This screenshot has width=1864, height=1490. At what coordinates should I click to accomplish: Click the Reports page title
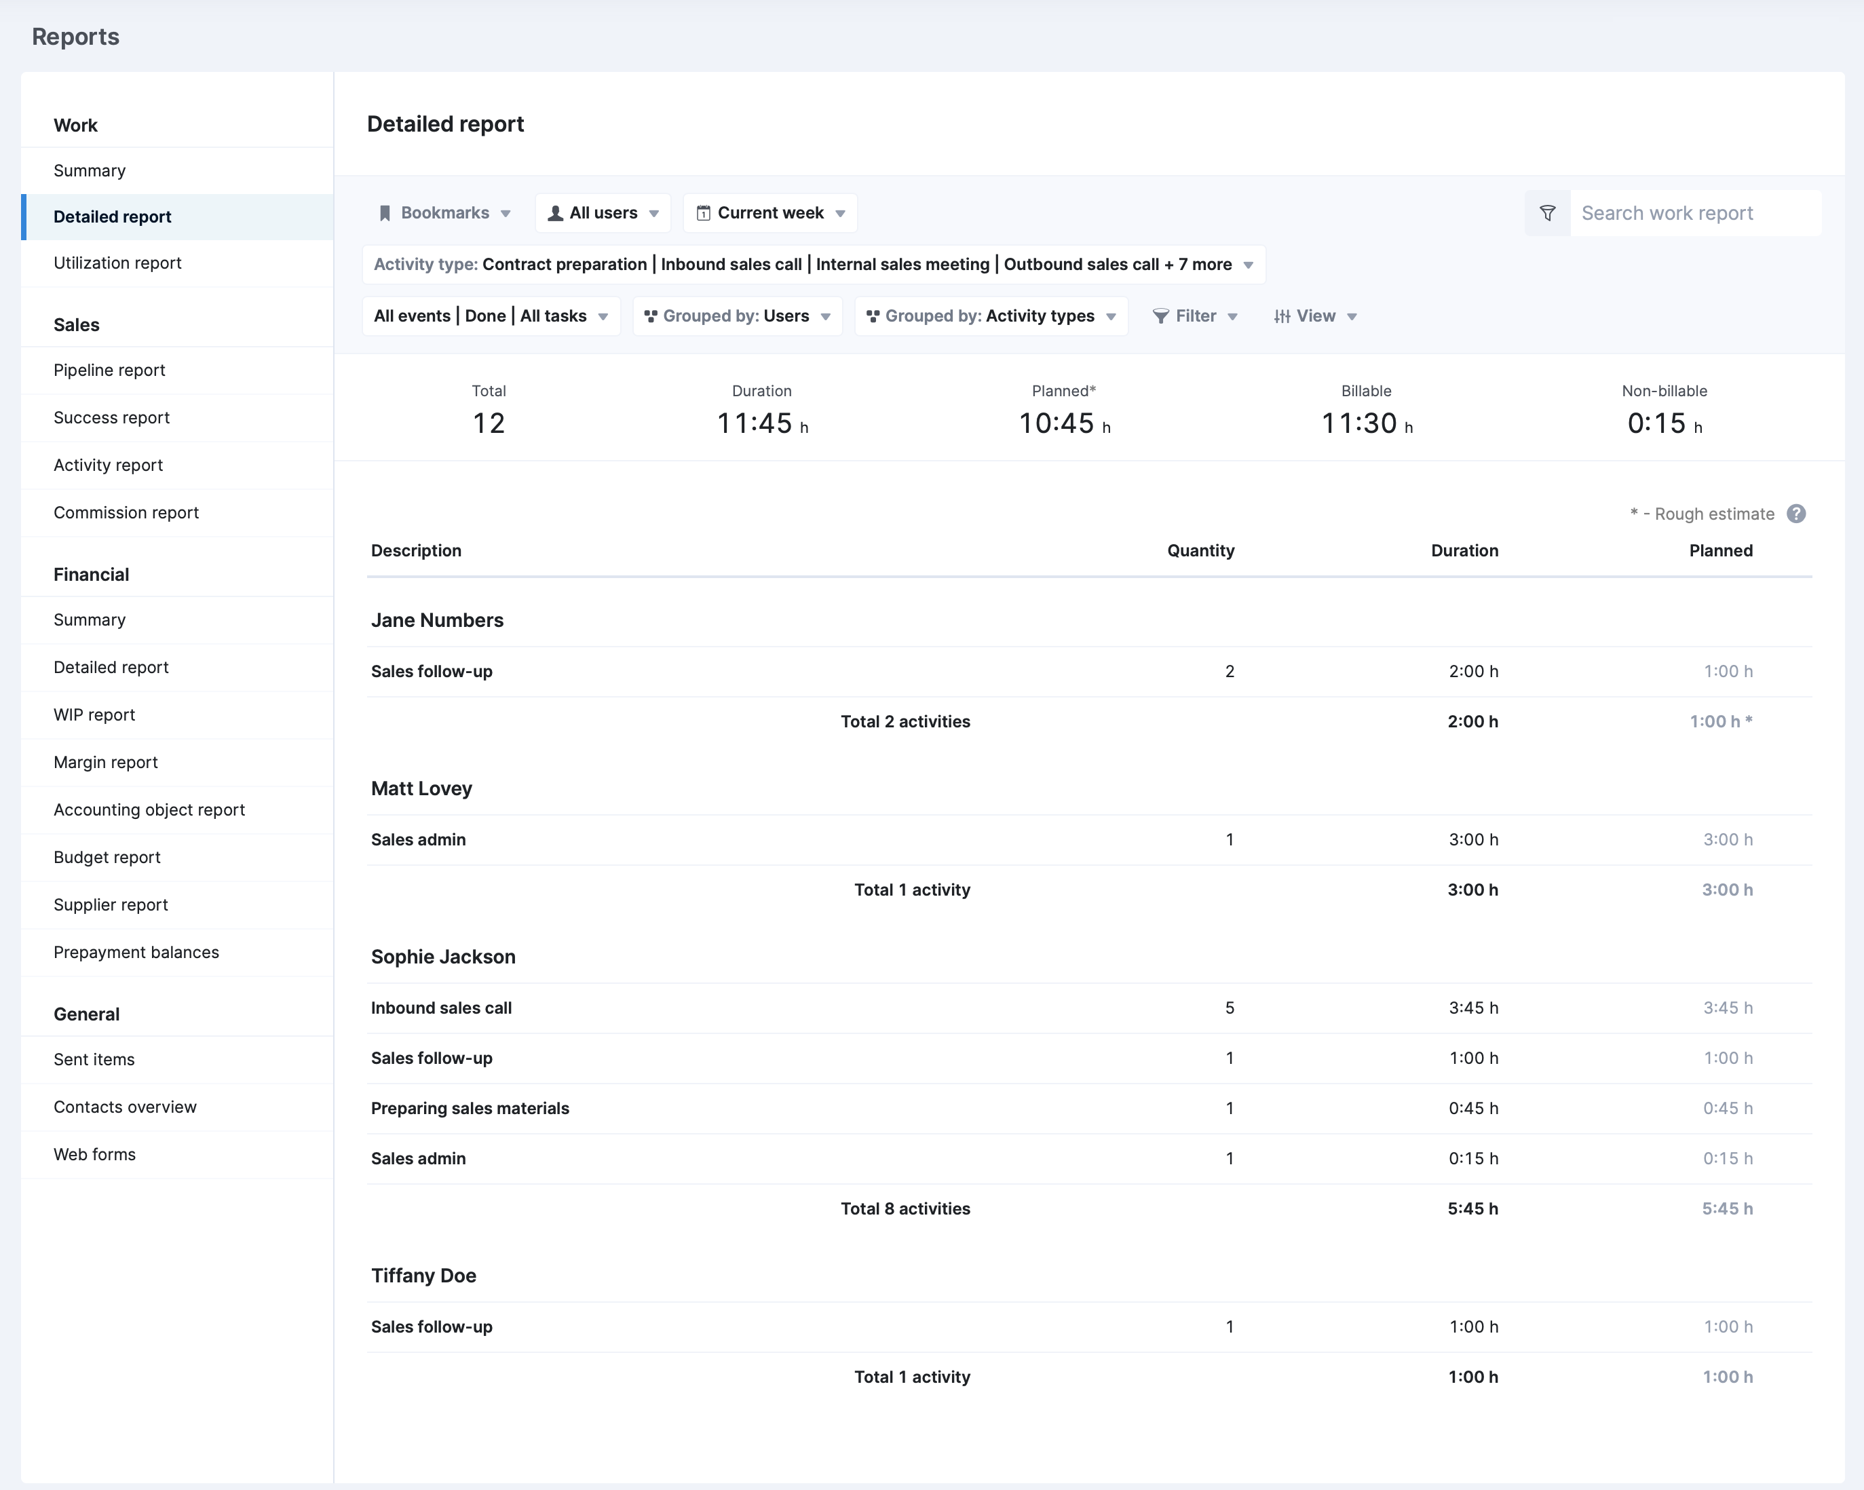[x=76, y=36]
